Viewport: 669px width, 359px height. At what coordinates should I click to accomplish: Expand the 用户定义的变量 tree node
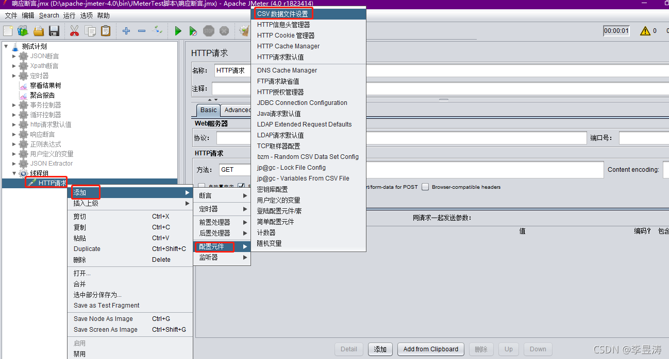point(14,154)
